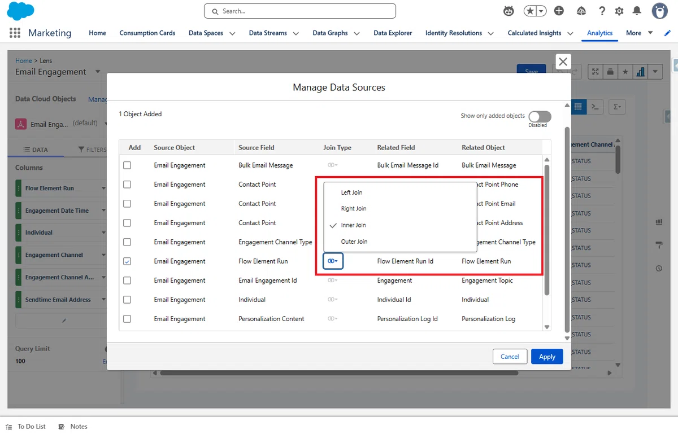The image size is (678, 434).
Task: Toggle Show only added objects switch
Action: (x=540, y=116)
